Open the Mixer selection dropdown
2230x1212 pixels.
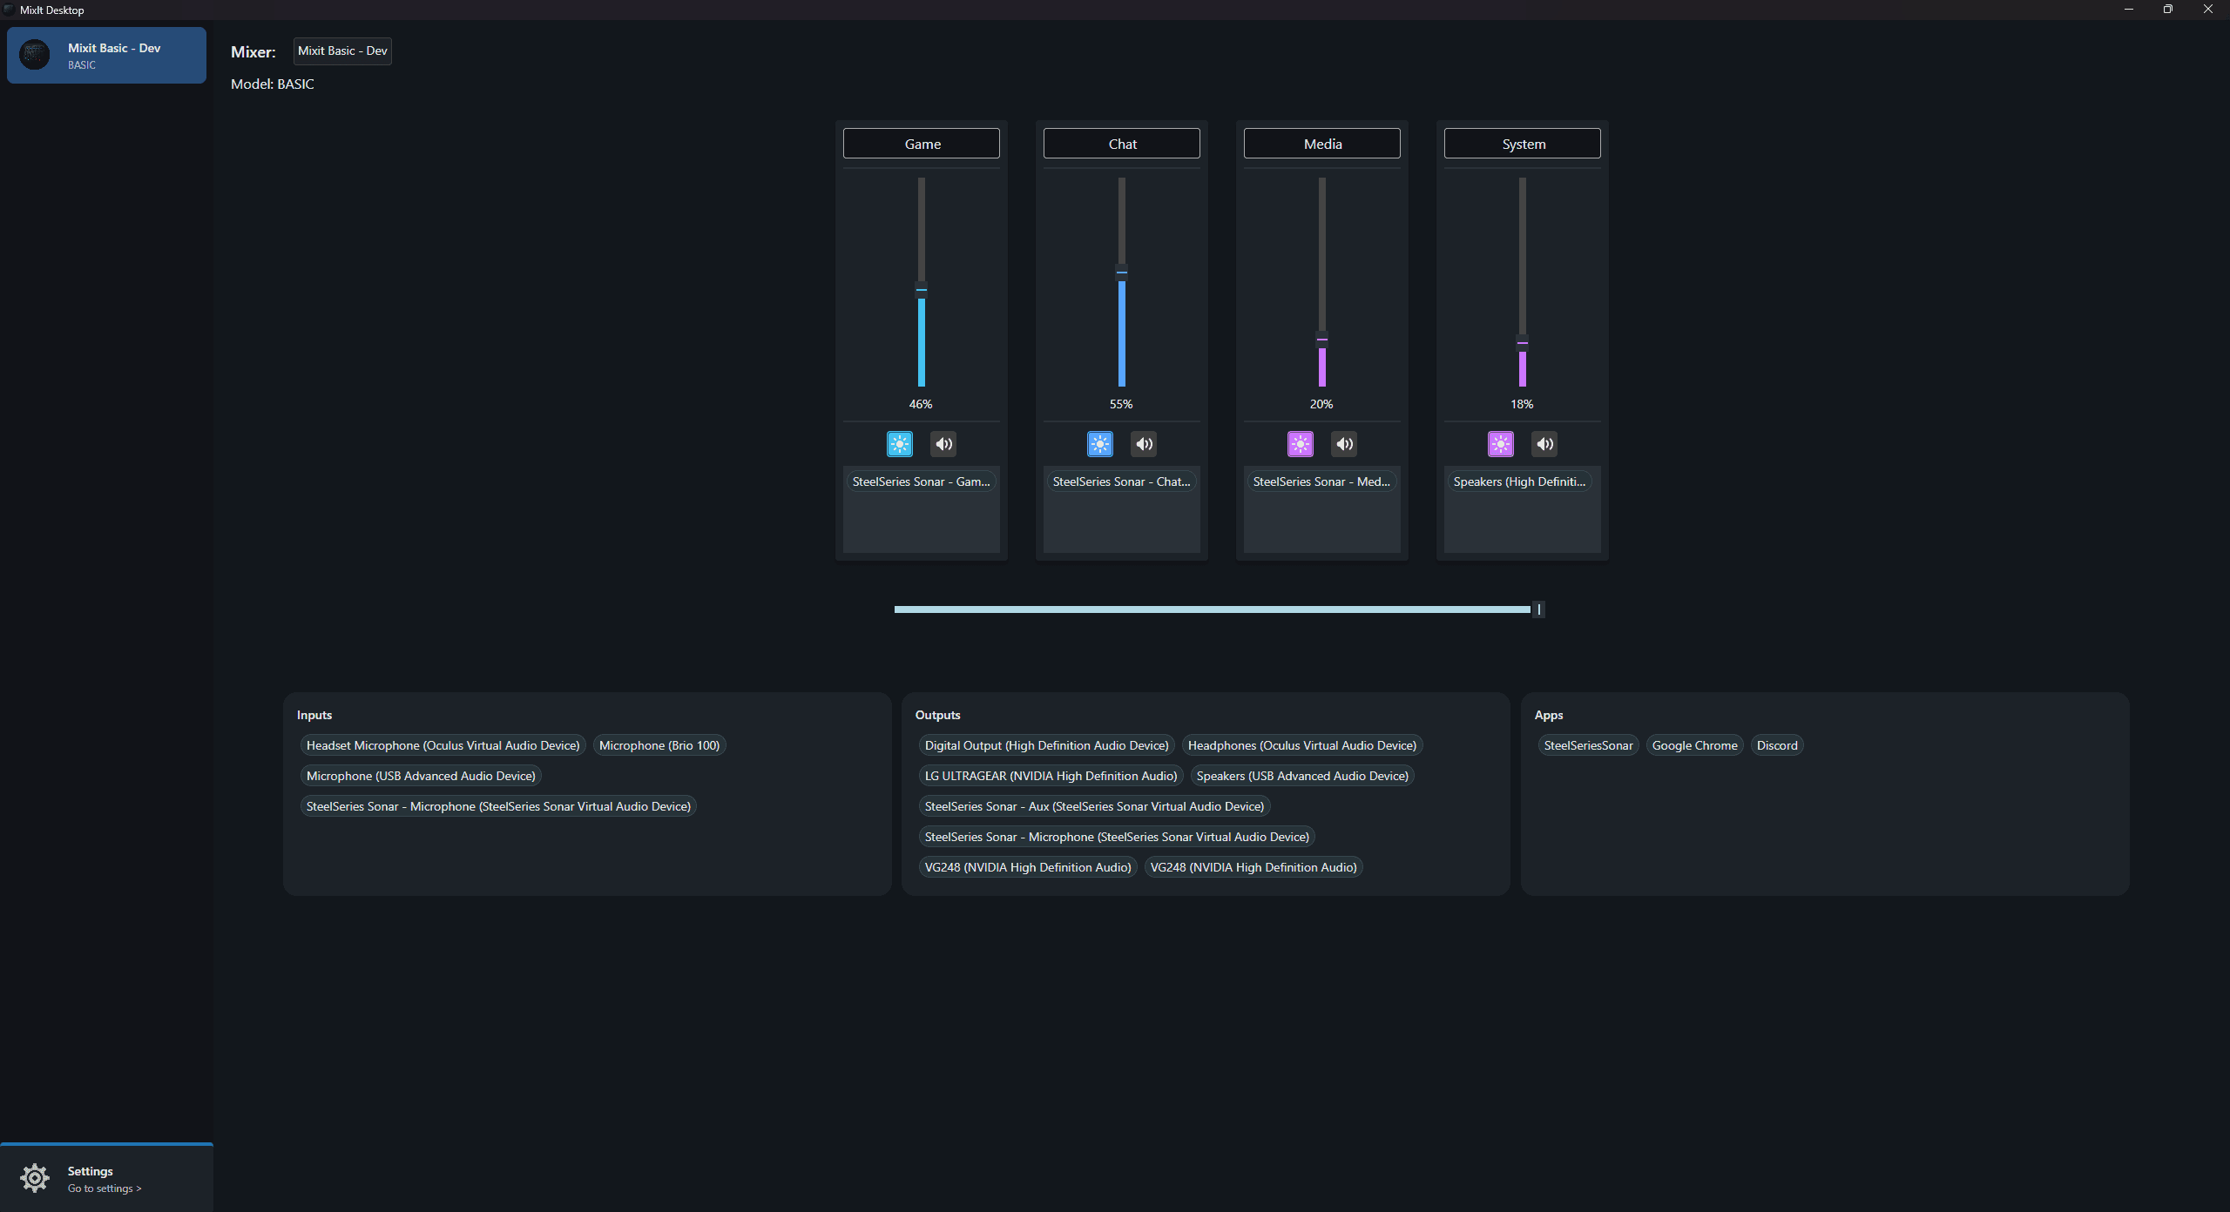(342, 51)
